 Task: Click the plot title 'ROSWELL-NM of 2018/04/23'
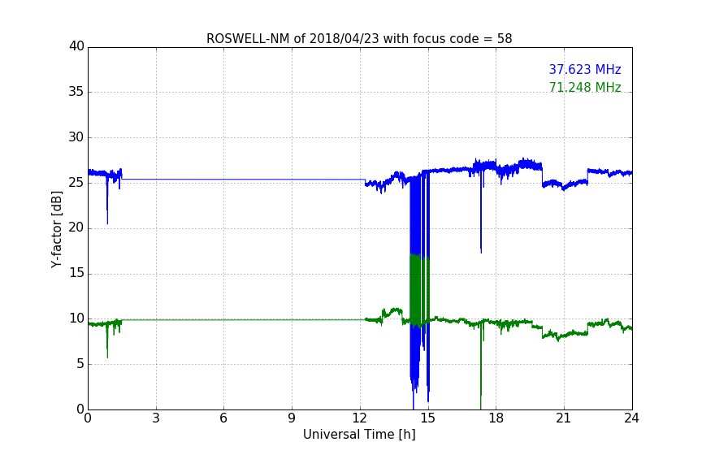tap(292, 39)
